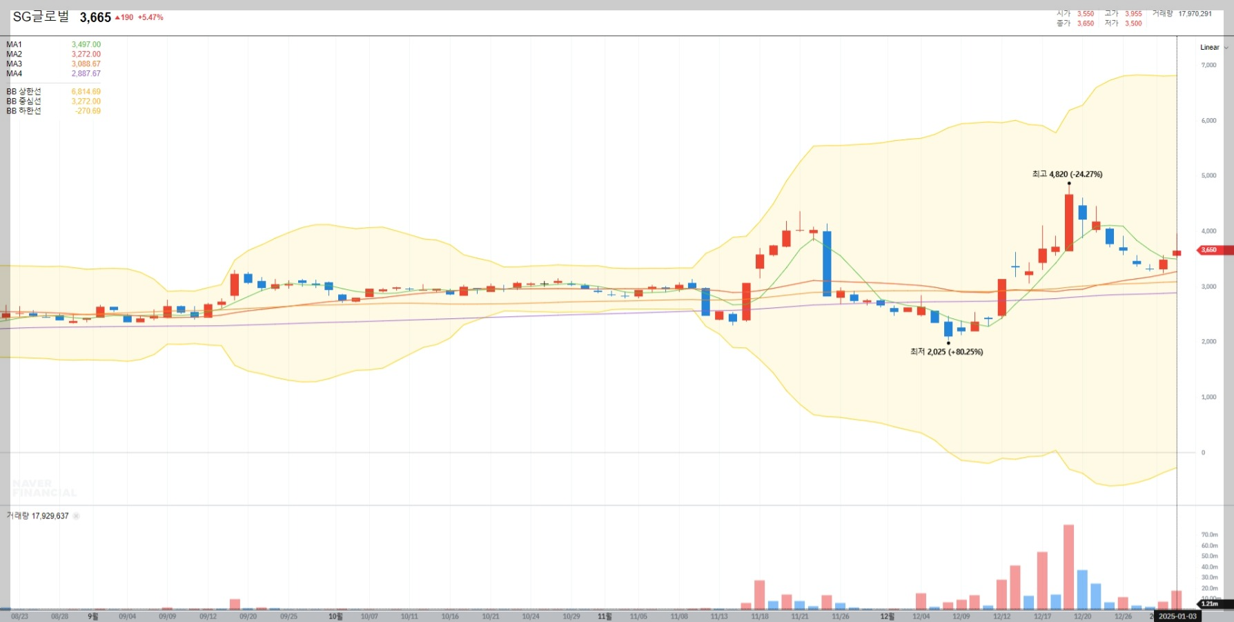The image size is (1234, 622).
Task: Click BB 하한선 value -270.69
Action: (88, 110)
